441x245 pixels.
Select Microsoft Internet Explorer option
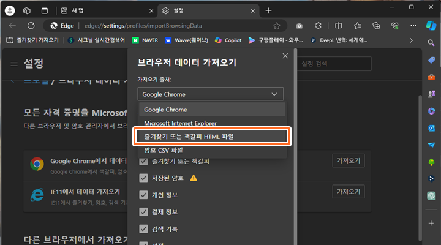click(212, 123)
